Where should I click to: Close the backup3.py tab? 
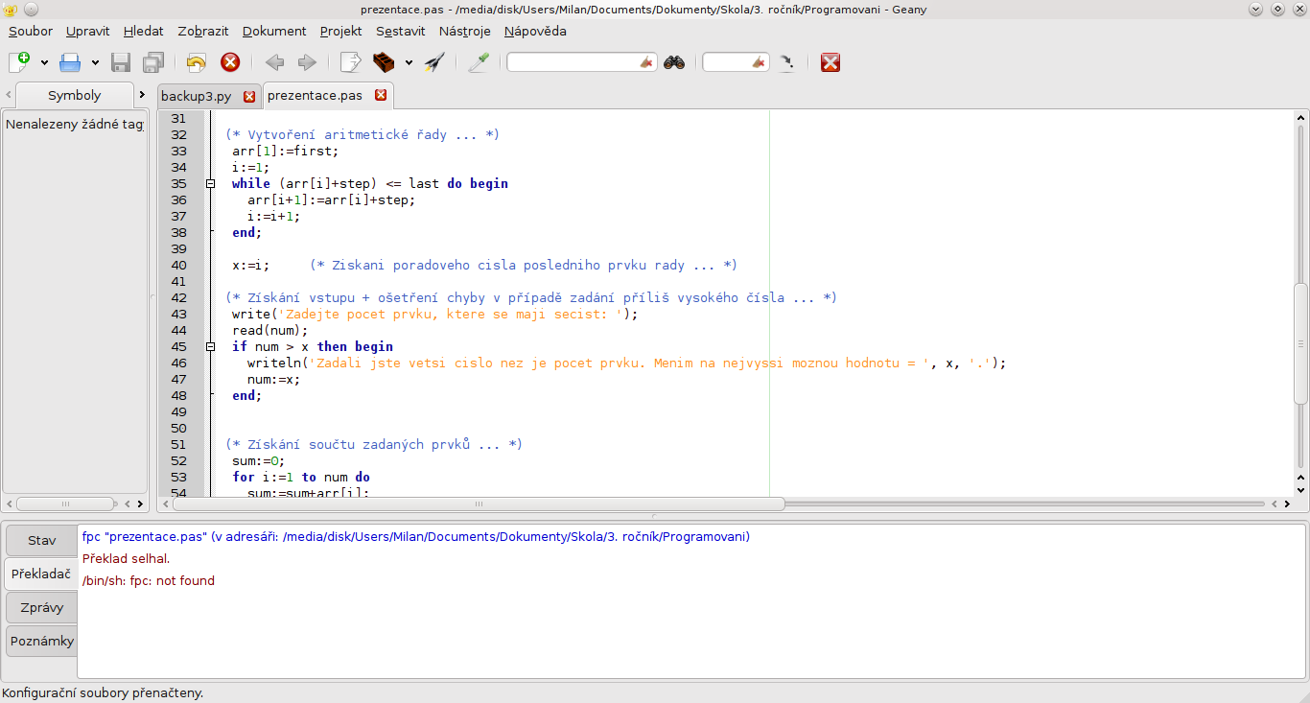tap(249, 96)
